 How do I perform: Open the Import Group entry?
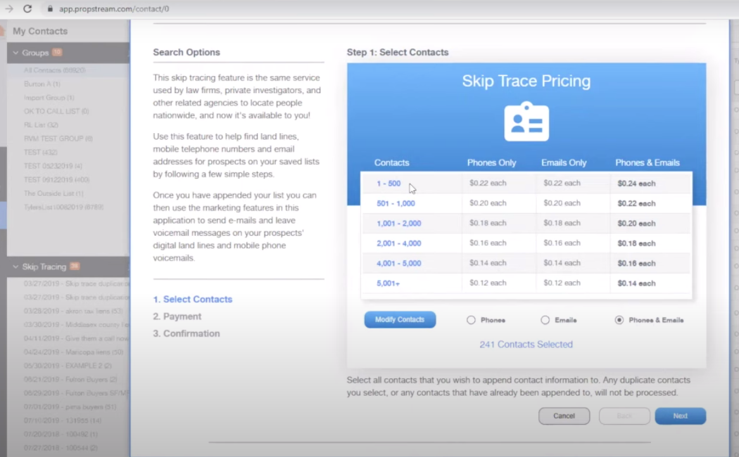coord(49,97)
